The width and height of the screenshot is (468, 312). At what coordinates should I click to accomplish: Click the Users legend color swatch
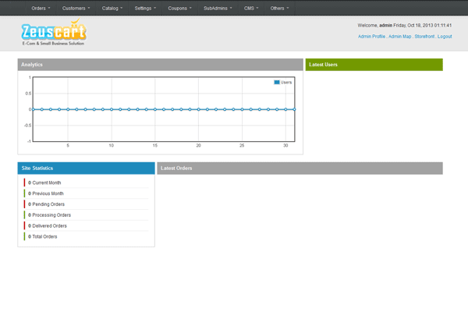(277, 82)
